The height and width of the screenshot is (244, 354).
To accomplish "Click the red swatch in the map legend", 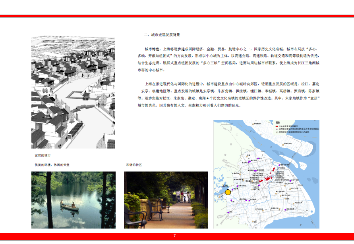I will [277, 126].
